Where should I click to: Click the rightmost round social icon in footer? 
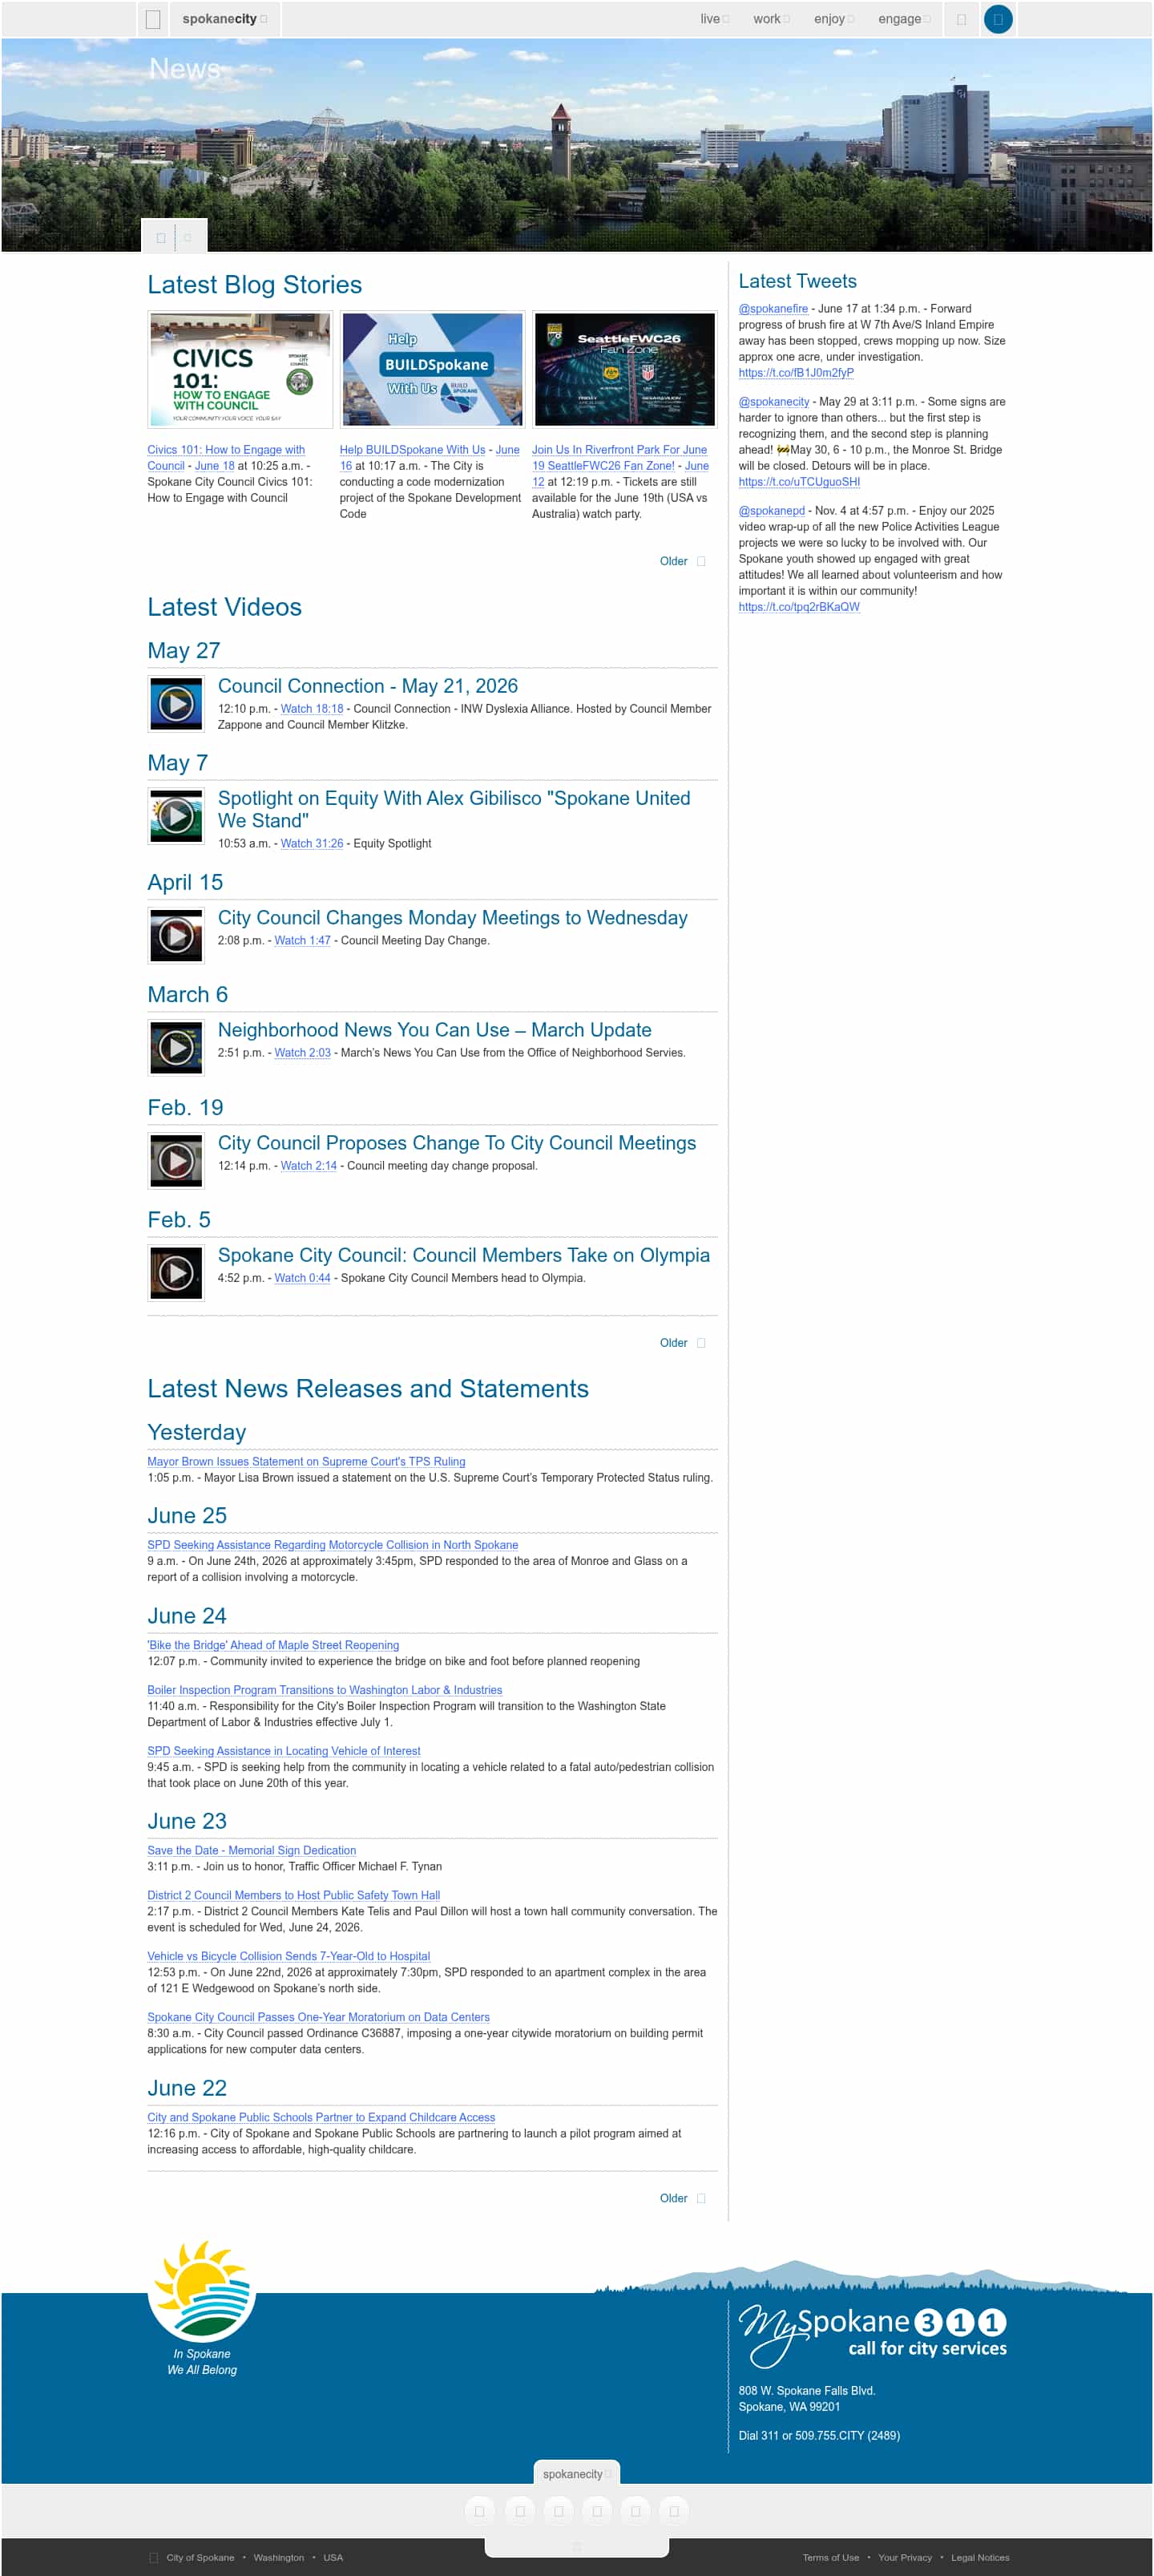[673, 2511]
